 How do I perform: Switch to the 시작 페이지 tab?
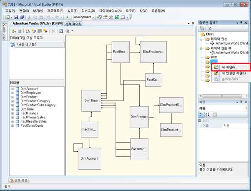(73, 24)
